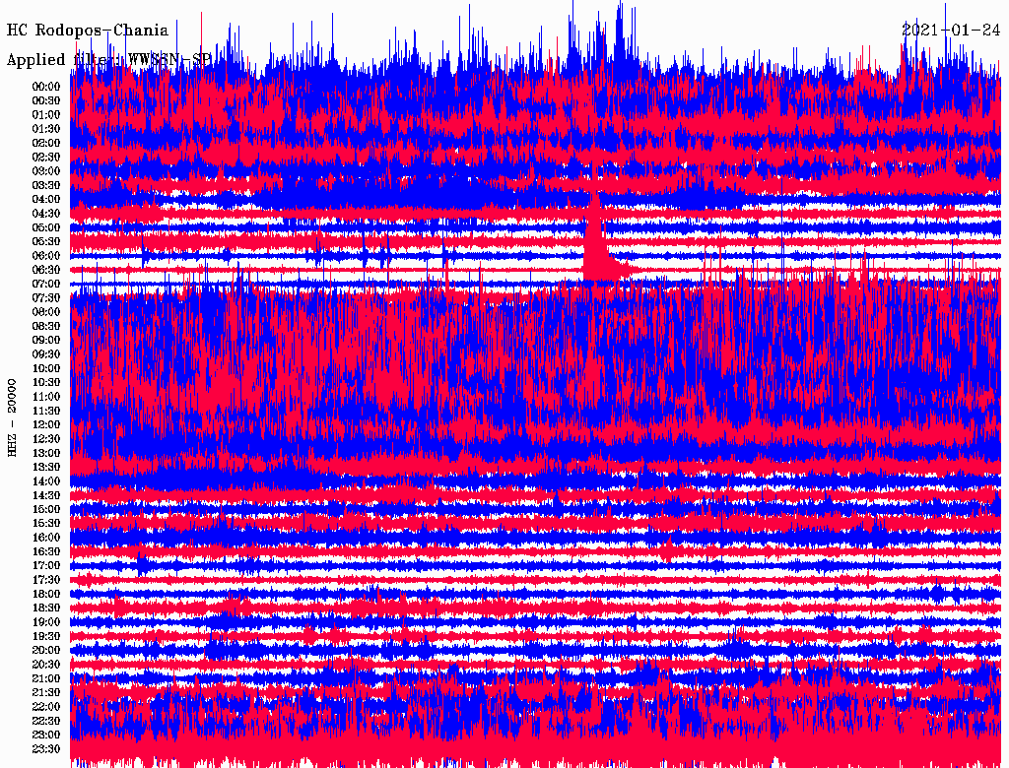
Task: Click the 22:00 time label
Action: (45, 706)
